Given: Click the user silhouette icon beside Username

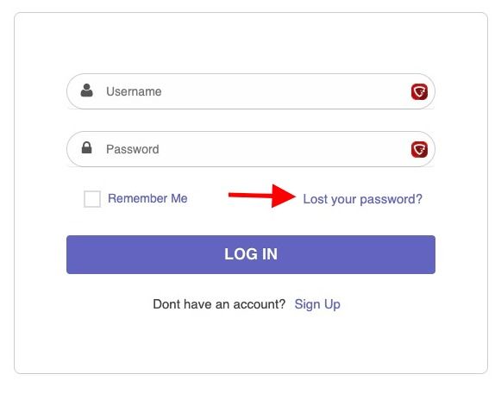Looking at the screenshot, I should click(x=86, y=90).
